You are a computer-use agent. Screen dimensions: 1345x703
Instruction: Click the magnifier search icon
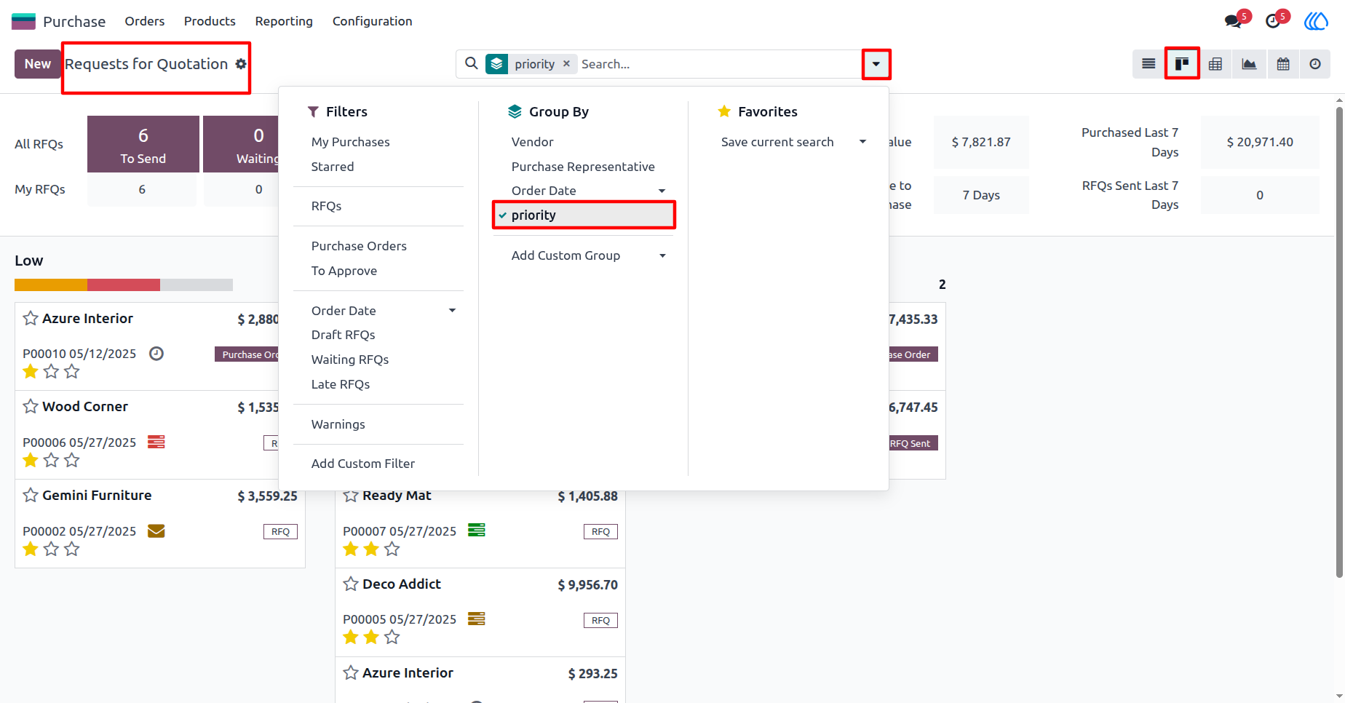[x=472, y=64]
